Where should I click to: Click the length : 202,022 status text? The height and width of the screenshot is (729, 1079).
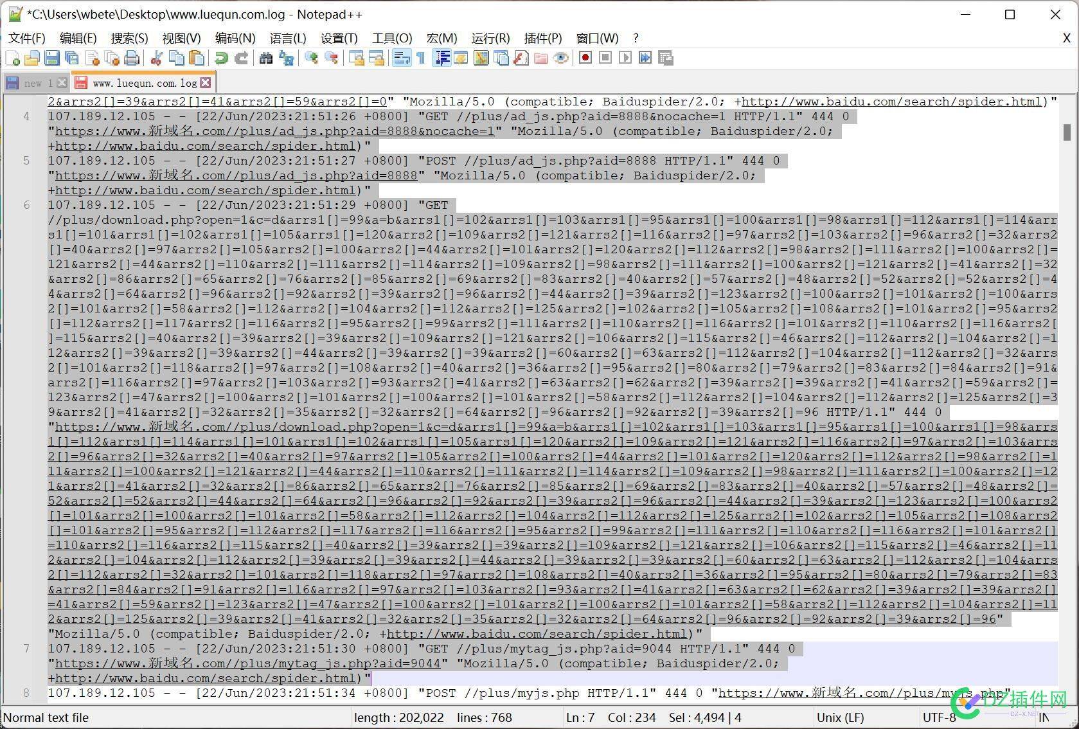pyautogui.click(x=398, y=717)
